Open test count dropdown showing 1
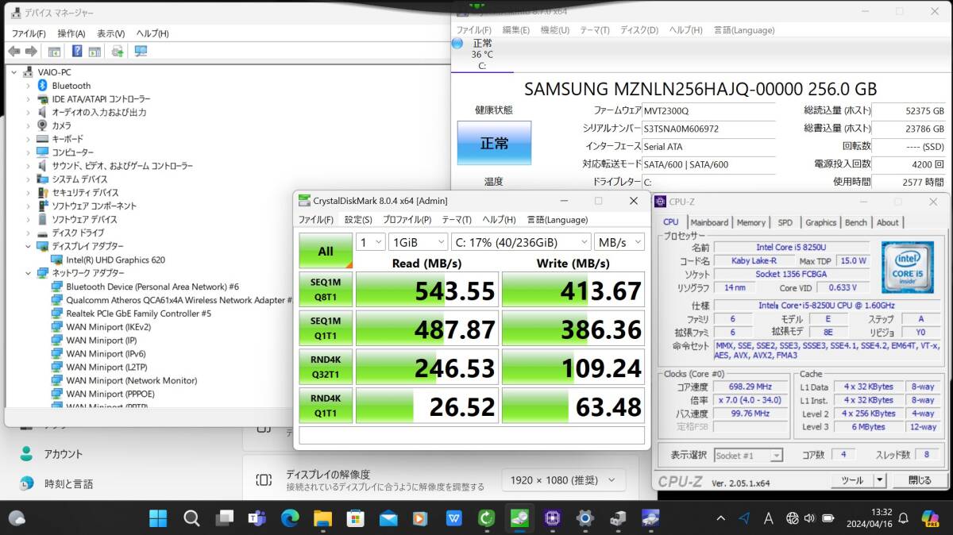Image resolution: width=953 pixels, height=535 pixels. [370, 242]
